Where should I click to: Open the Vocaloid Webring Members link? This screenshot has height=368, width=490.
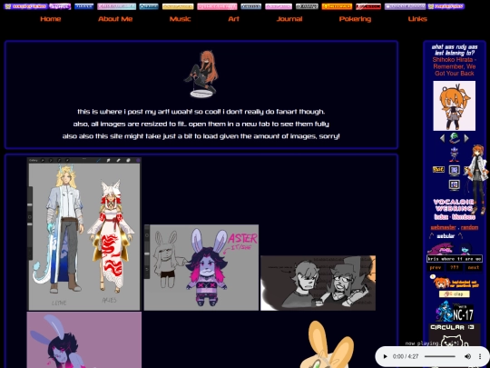click(464, 217)
